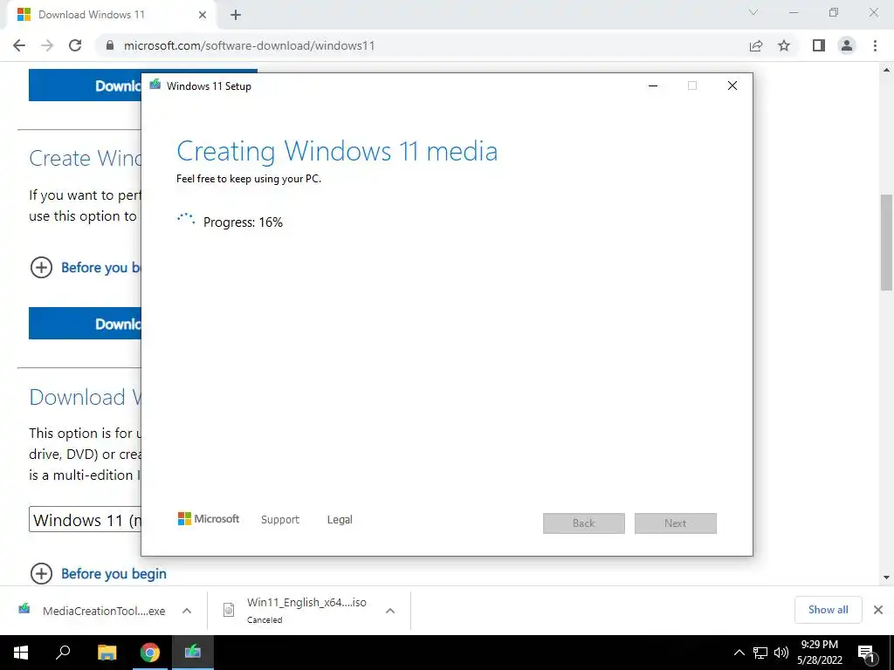Open taskbar search magnifier

point(63,653)
